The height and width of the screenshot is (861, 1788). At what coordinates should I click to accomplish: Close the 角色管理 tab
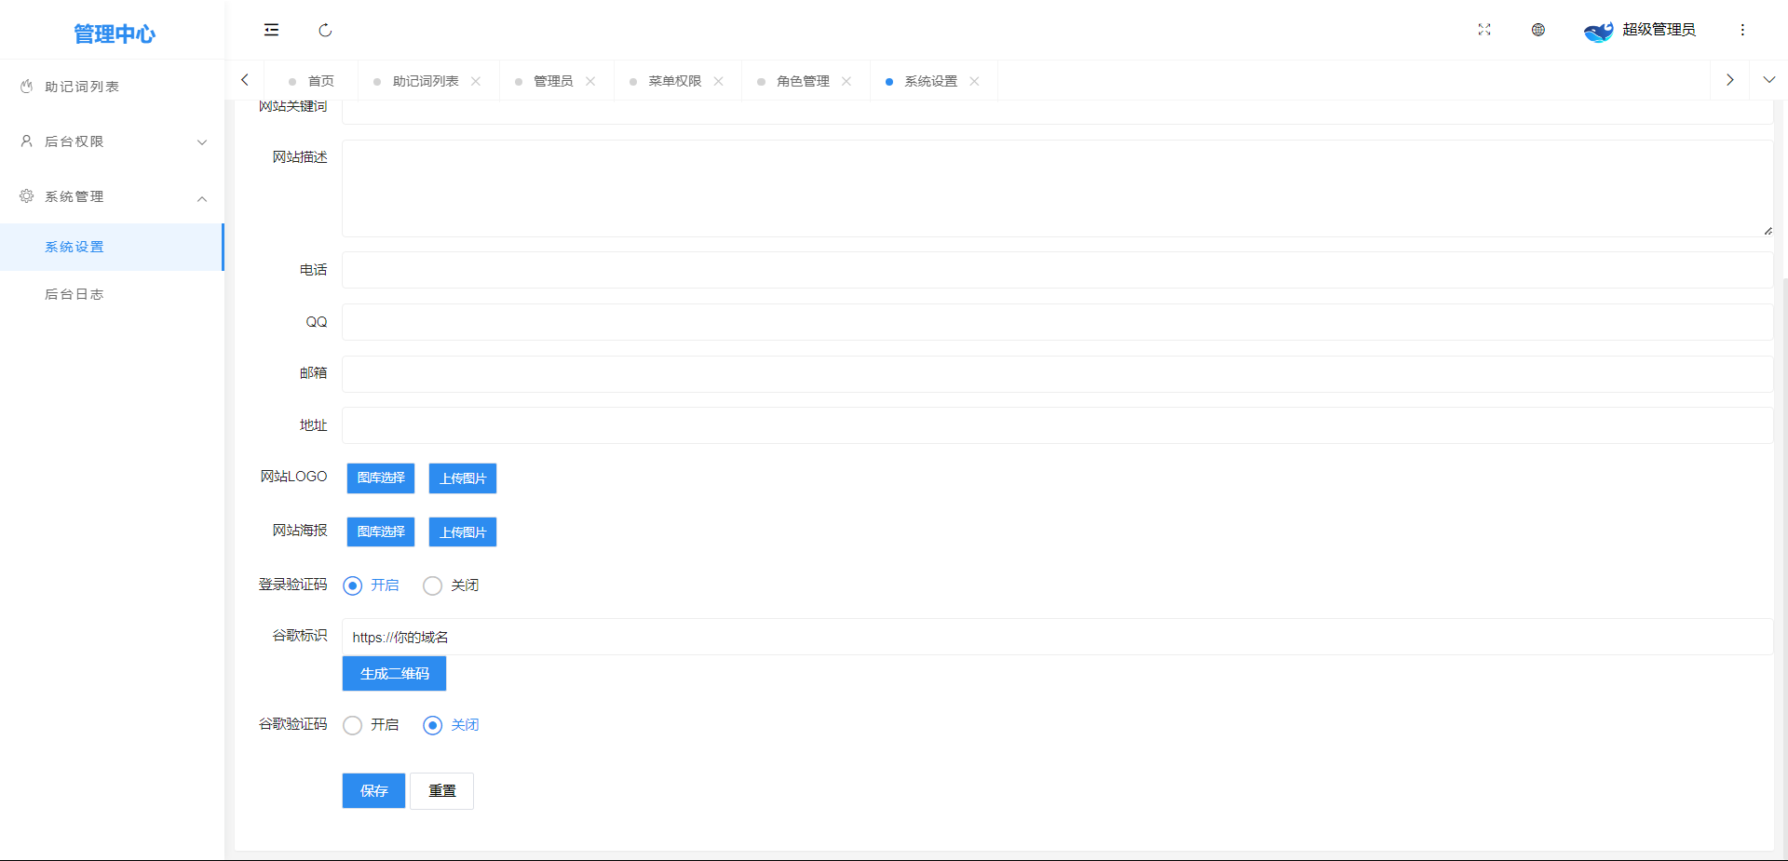pos(847,81)
